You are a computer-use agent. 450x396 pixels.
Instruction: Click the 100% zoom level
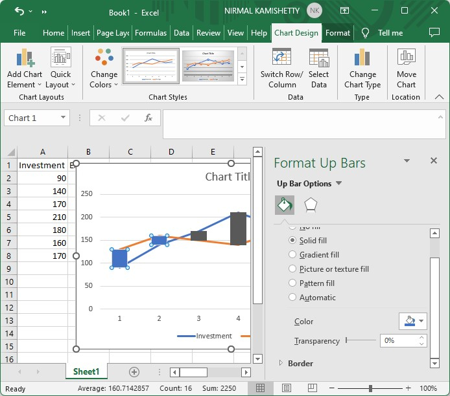coord(428,388)
